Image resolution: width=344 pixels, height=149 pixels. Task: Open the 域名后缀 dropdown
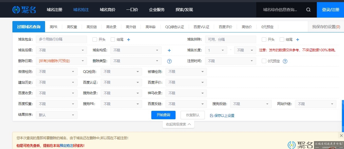tap(61, 50)
